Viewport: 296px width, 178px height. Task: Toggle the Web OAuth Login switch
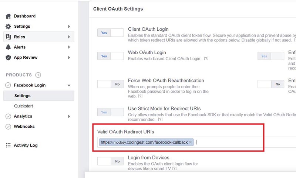click(x=110, y=56)
